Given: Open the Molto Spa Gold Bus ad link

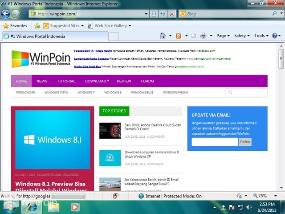Looking at the screenshot, I should click(87, 66).
